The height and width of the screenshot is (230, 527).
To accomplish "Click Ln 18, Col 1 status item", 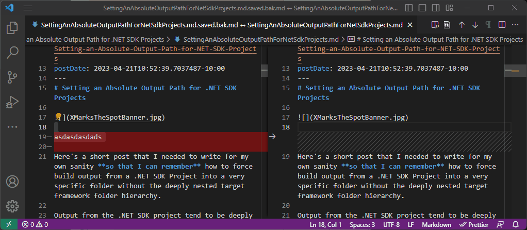I will [x=326, y=224].
